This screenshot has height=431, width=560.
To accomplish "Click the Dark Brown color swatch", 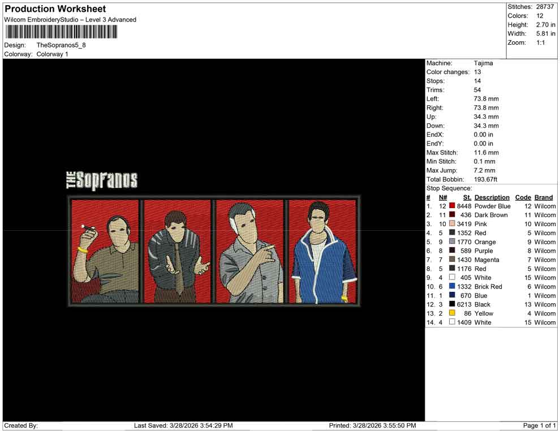I will tap(452, 214).
